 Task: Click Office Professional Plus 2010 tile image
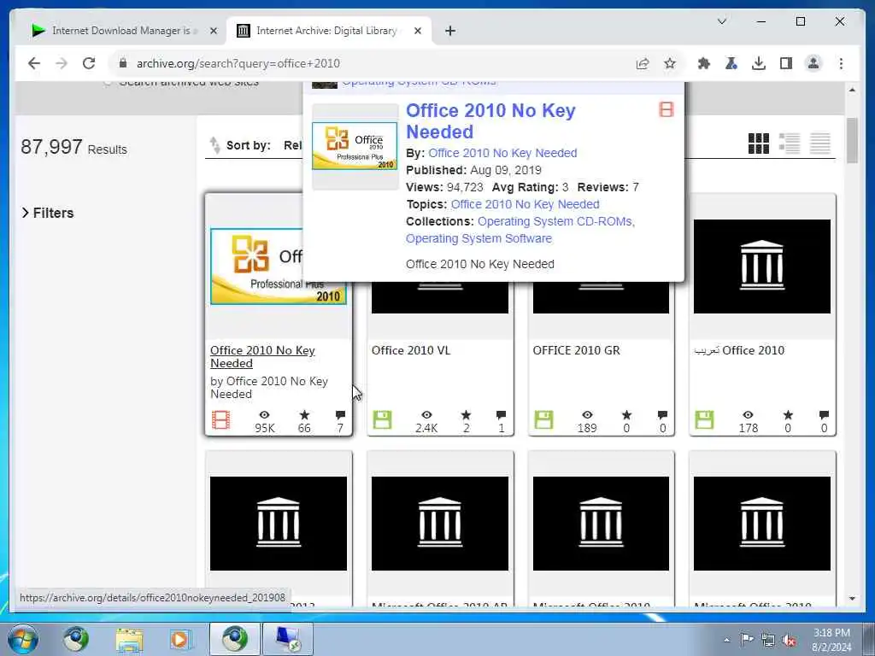(x=256, y=266)
